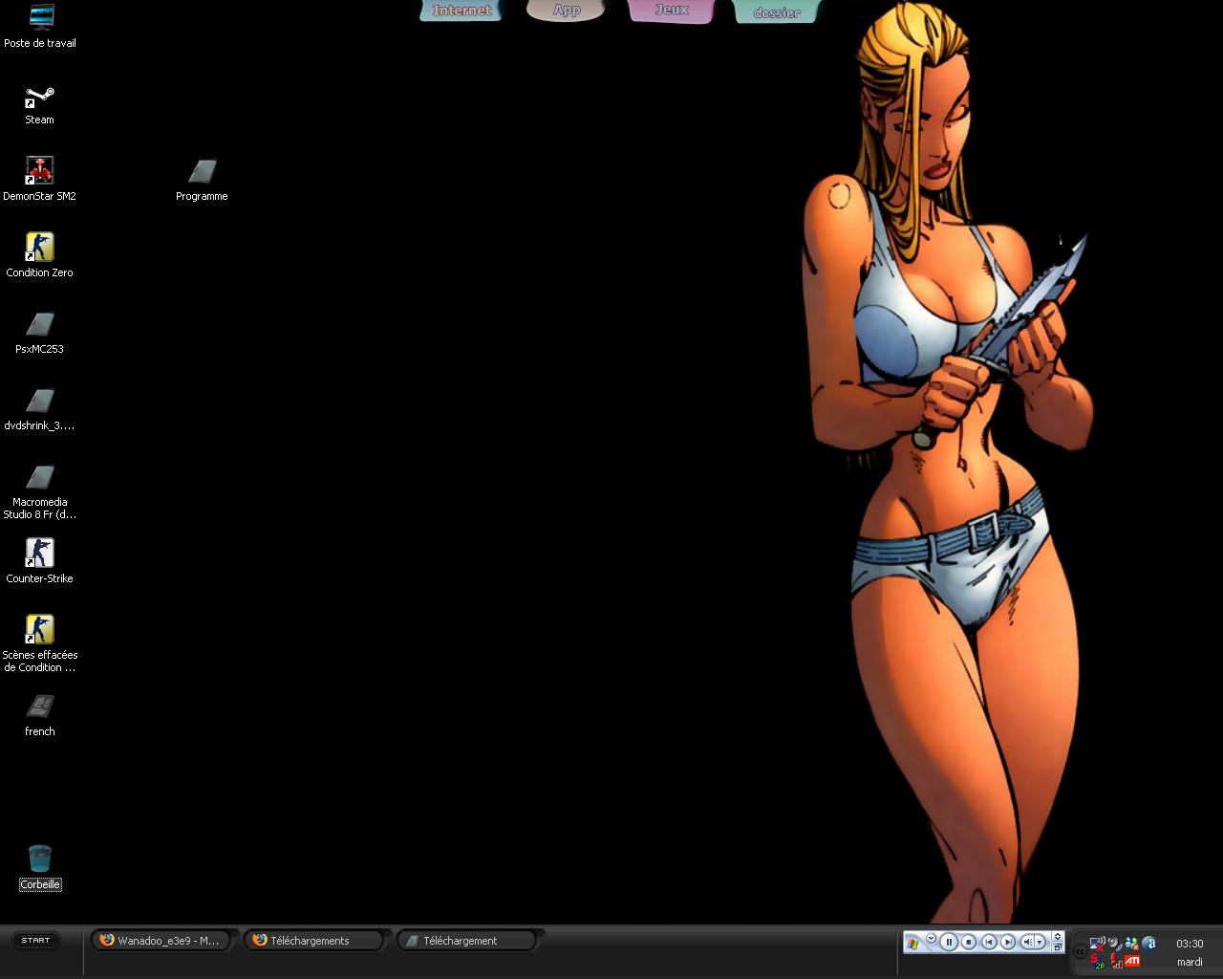Open Poste de travail desktop icon
This screenshot has height=979, width=1223.
pyautogui.click(x=40, y=26)
